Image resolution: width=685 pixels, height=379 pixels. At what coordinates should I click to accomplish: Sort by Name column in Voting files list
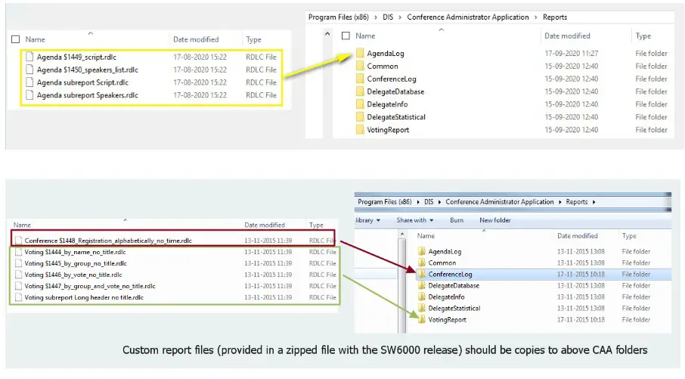(22, 225)
